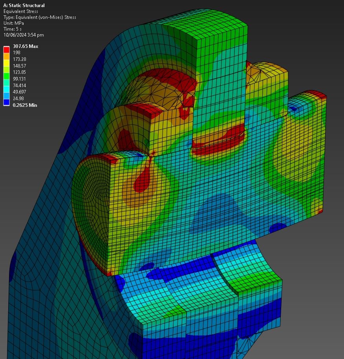Click the 'Type: Equivalent (von-Mises) Stress' line
The image size is (344, 359).
pyautogui.click(x=40, y=17)
